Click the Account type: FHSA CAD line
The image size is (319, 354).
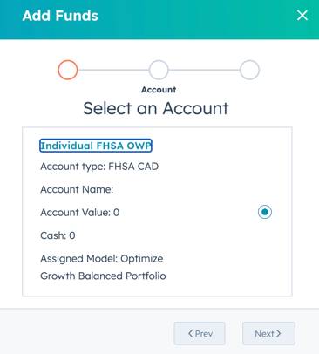(99, 167)
